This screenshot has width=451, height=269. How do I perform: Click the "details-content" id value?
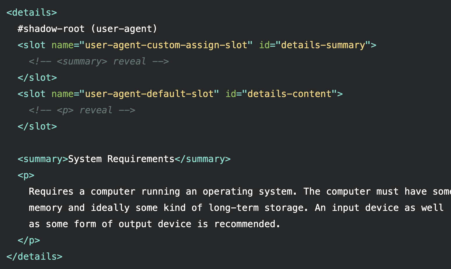pos(290,94)
